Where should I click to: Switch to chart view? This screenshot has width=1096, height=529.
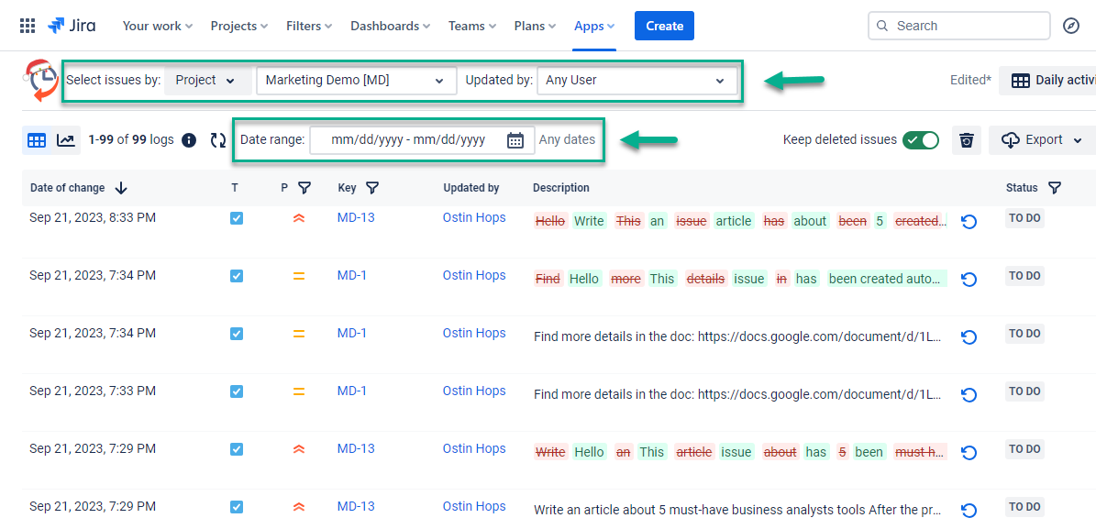[x=66, y=140]
